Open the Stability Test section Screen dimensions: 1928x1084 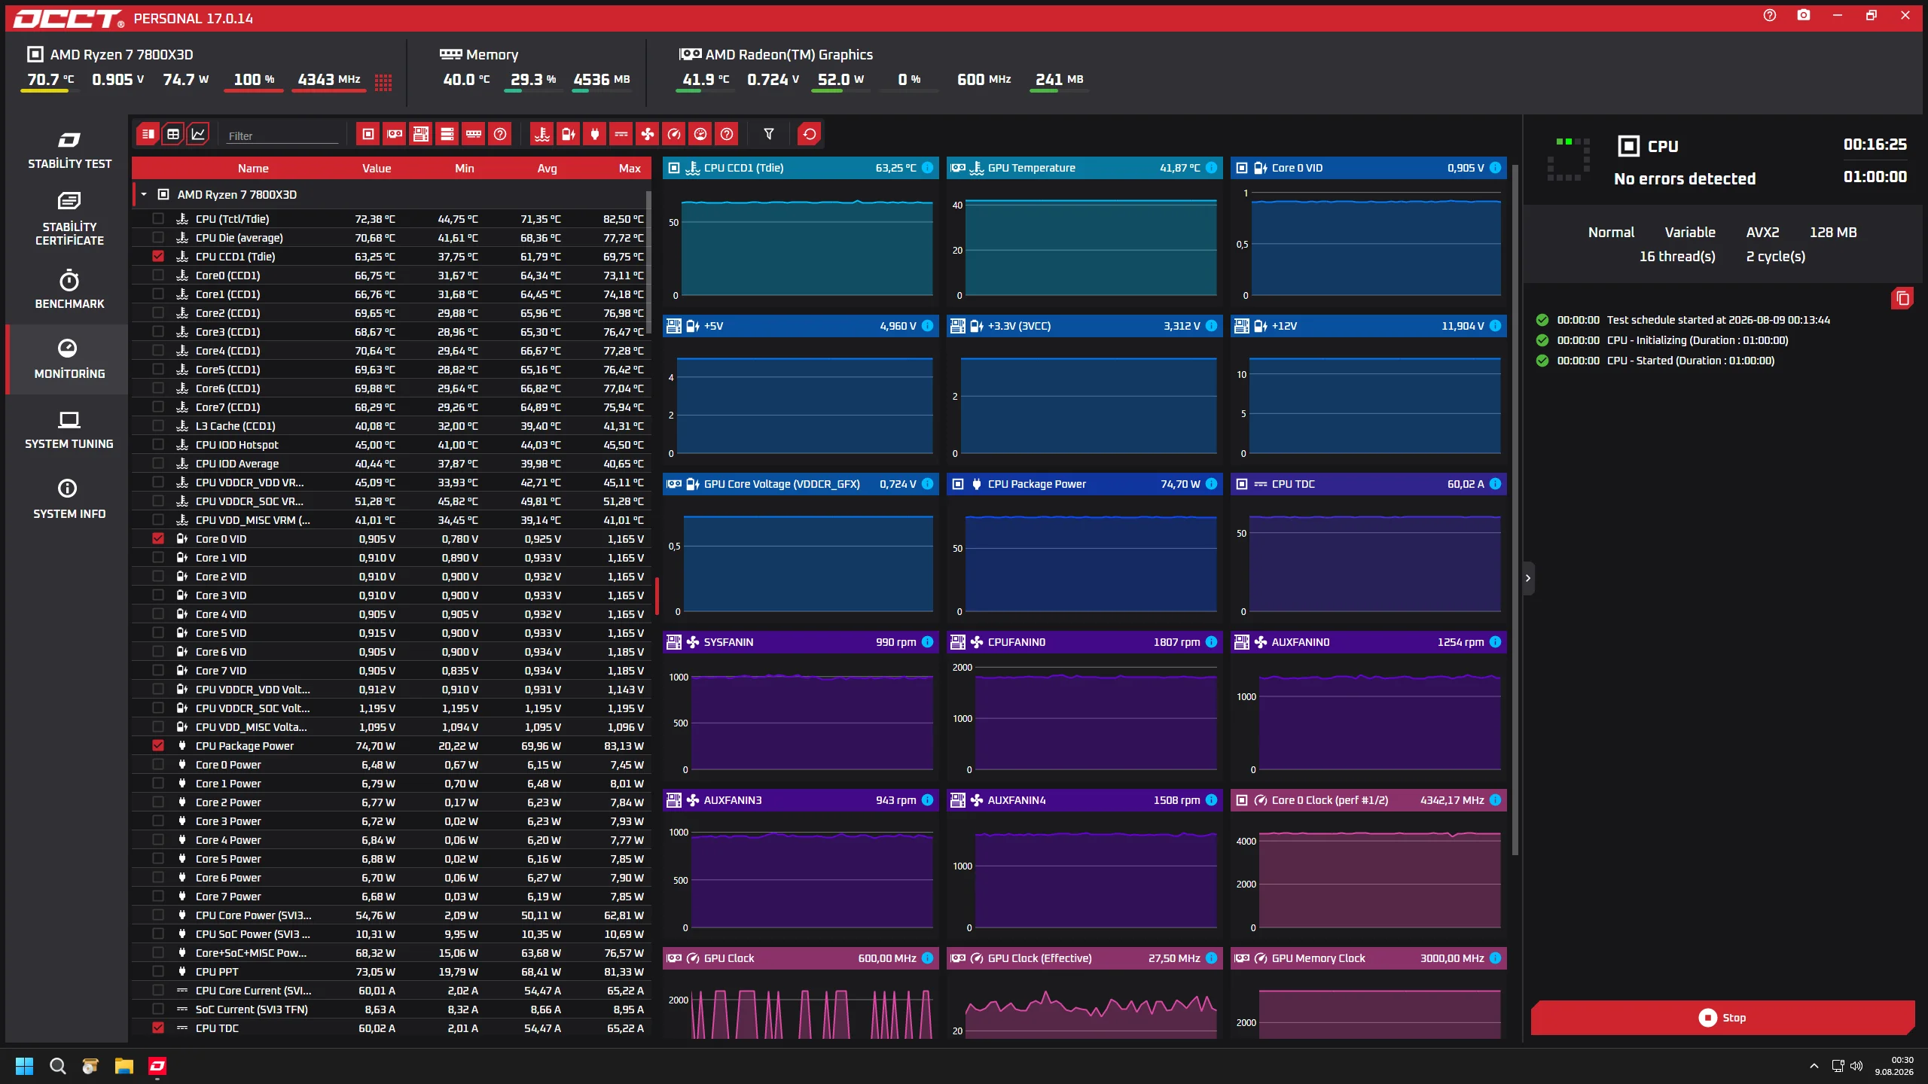point(69,150)
